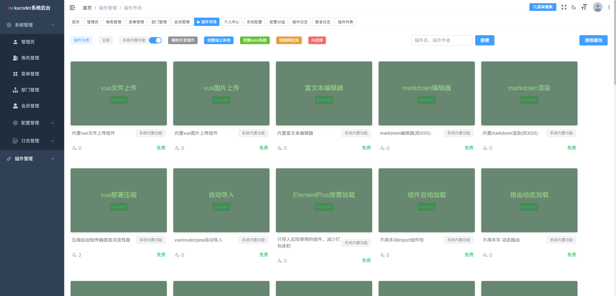Image resolution: width=616 pixels, height=296 pixels.
Task: Collapse the sidebar with the hamburger icon
Action: coord(72,8)
